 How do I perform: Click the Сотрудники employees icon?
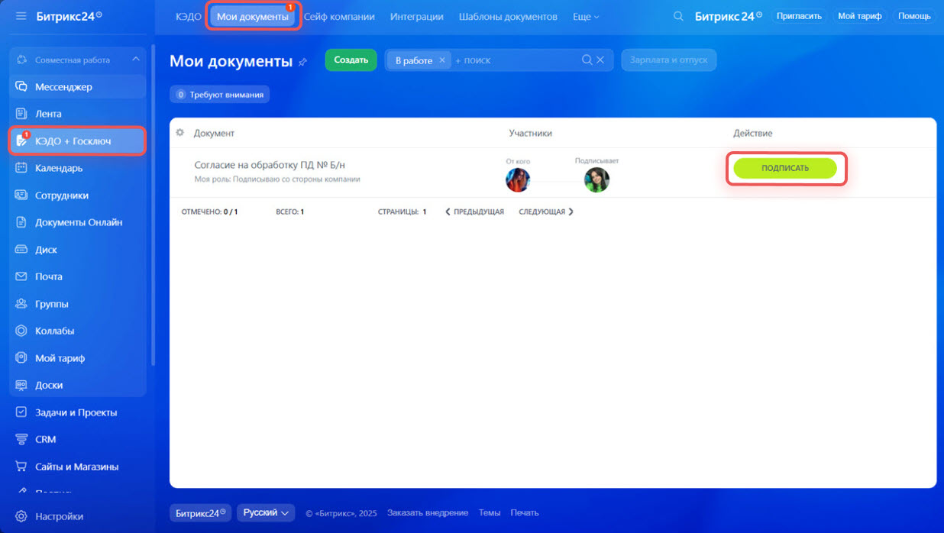(x=21, y=195)
